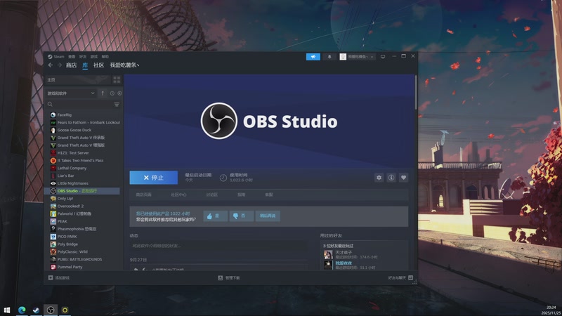The height and width of the screenshot is (316, 562).
Task: Open the 指南 guides link
Action: point(241,195)
